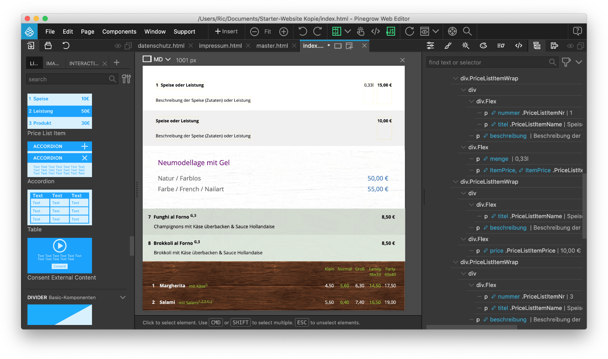Open the Components menu
This screenshot has width=608, height=359.
coord(119,32)
